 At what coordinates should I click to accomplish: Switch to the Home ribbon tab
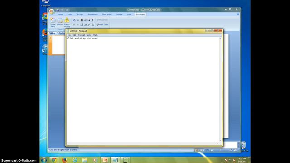click(x=60, y=14)
